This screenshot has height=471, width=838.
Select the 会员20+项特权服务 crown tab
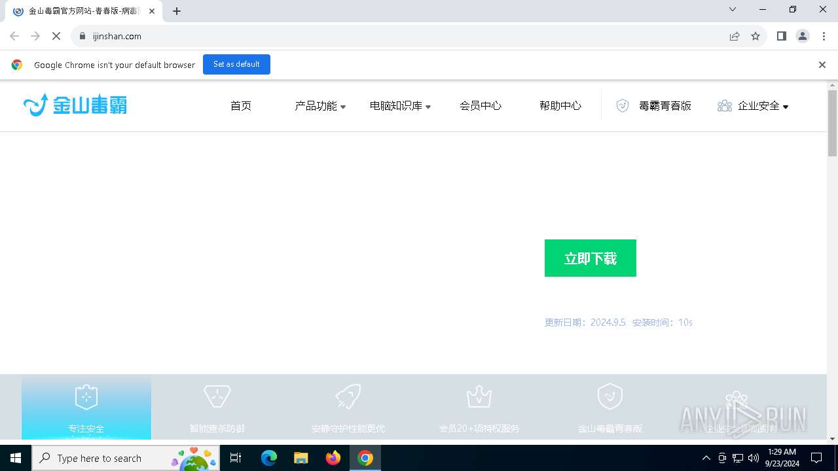tap(479, 407)
